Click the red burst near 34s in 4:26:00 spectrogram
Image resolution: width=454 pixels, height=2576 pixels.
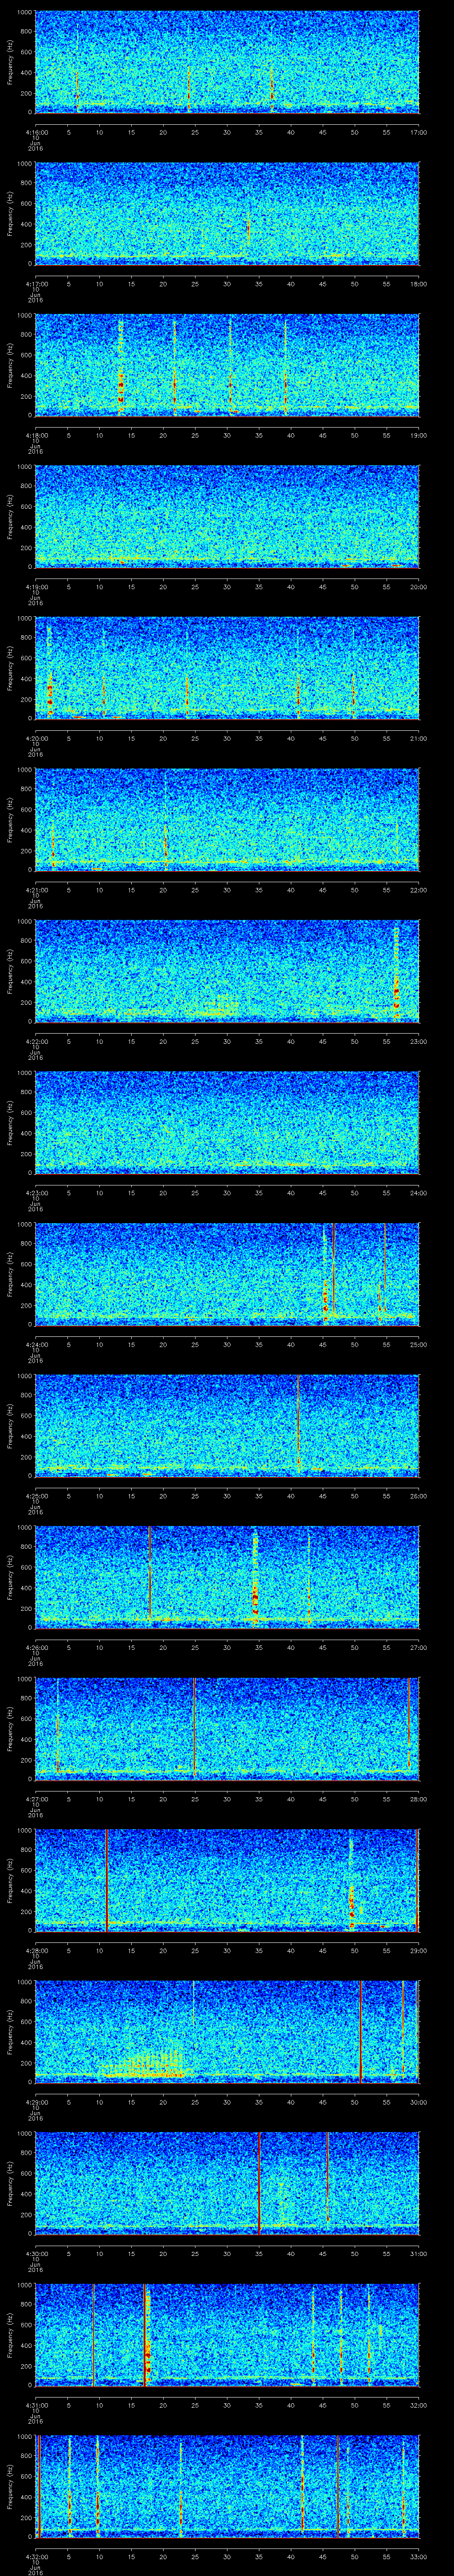click(x=255, y=1578)
